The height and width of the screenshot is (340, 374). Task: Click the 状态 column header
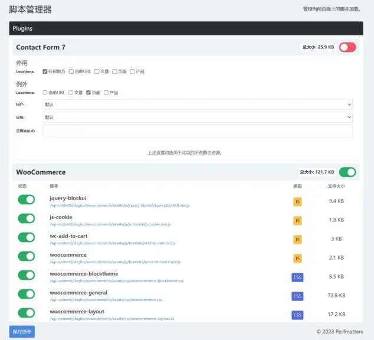22,186
